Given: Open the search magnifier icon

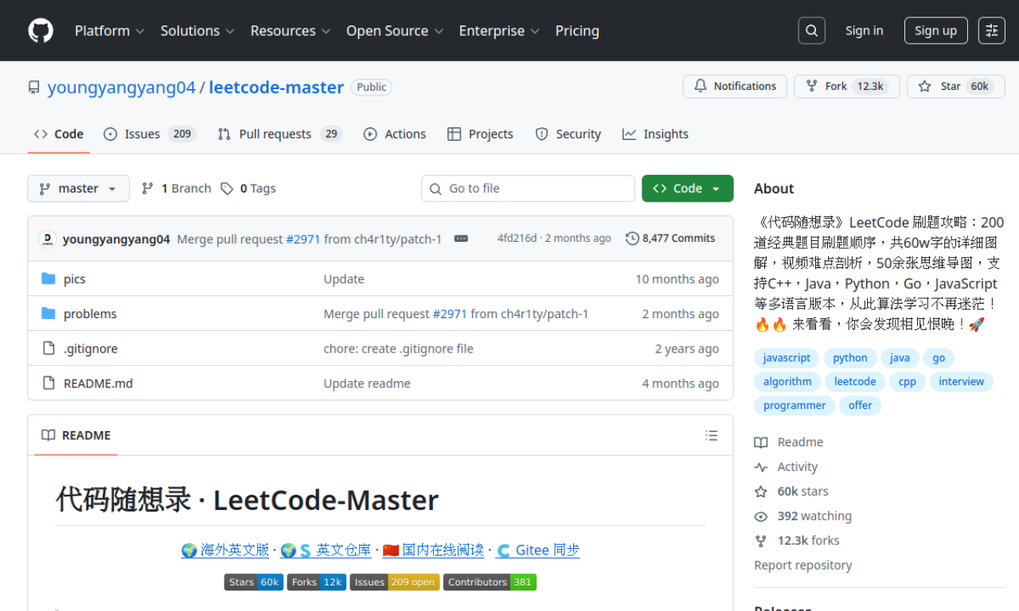Looking at the screenshot, I should [811, 31].
